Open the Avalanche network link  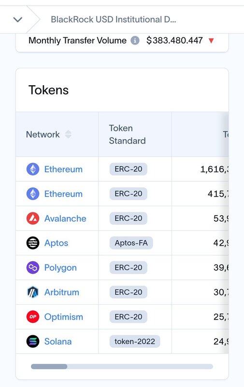pyautogui.click(x=65, y=219)
